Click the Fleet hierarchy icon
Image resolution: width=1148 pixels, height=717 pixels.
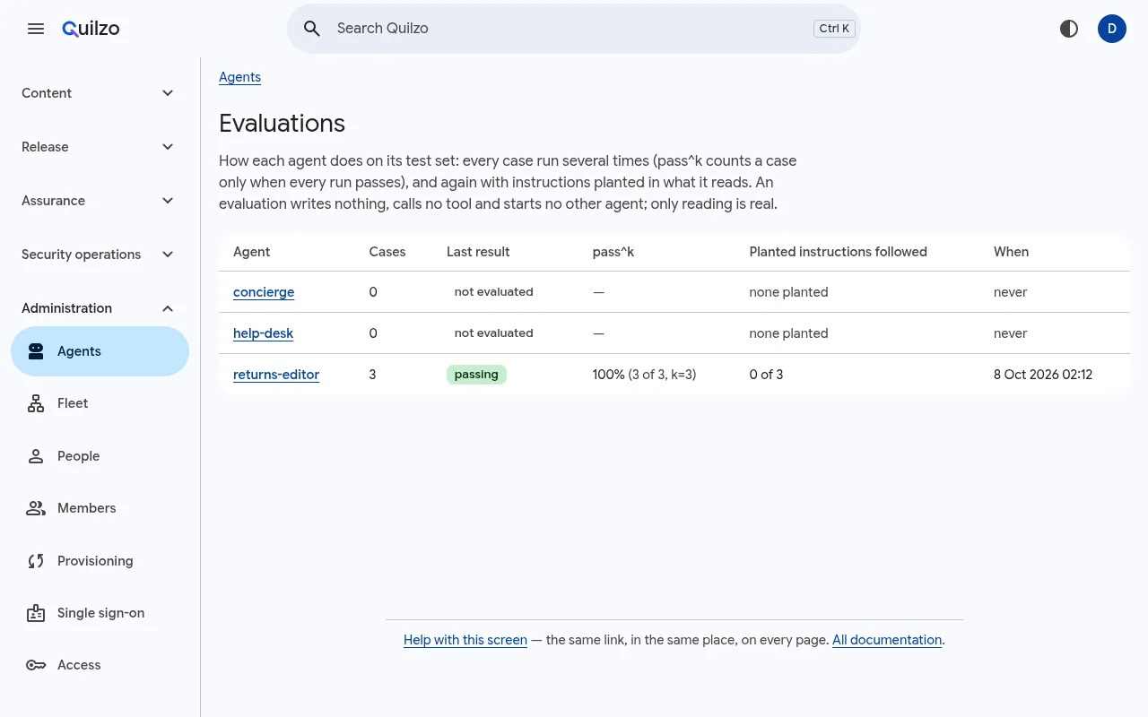(36, 403)
